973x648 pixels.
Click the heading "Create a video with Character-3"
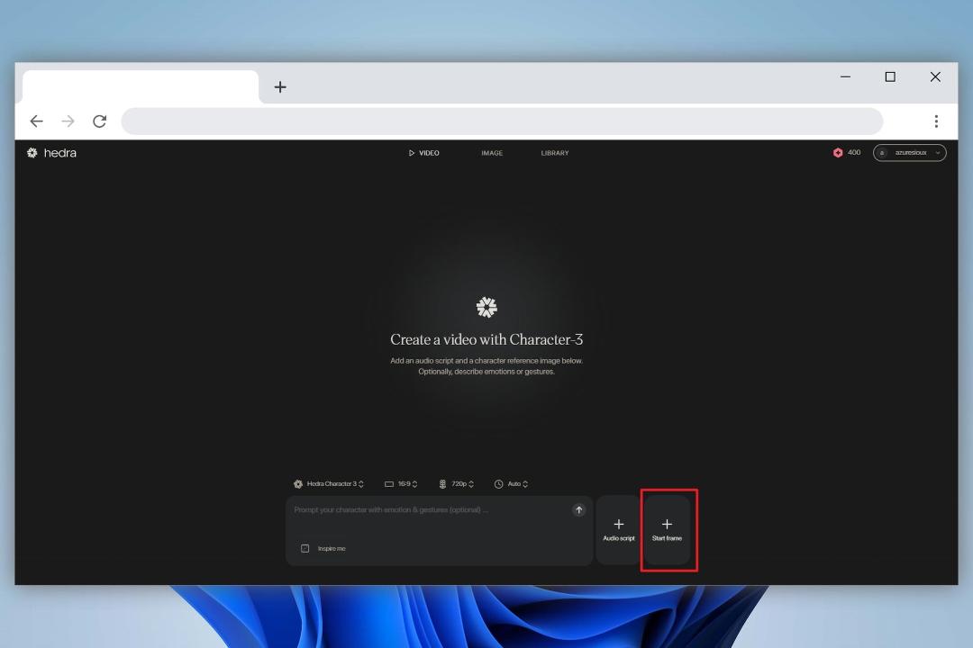pyautogui.click(x=486, y=339)
